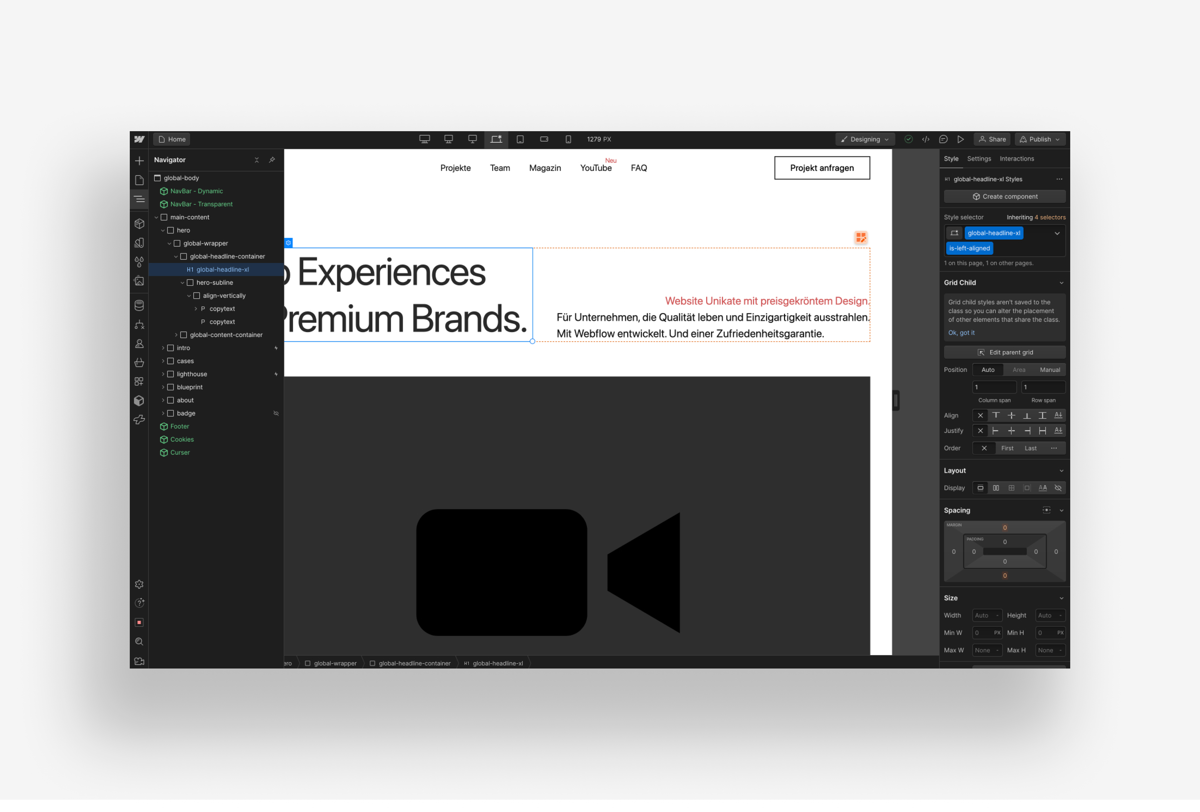
Task: Open the Assets image panel icon
Action: (139, 281)
